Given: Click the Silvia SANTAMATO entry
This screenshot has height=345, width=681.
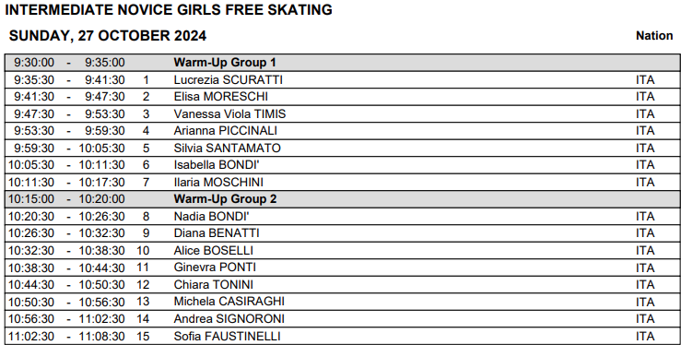Looking at the screenshot, I should [227, 149].
